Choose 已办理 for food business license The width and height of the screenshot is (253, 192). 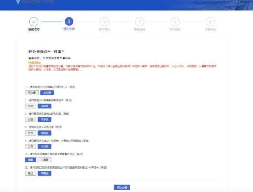click(32, 93)
